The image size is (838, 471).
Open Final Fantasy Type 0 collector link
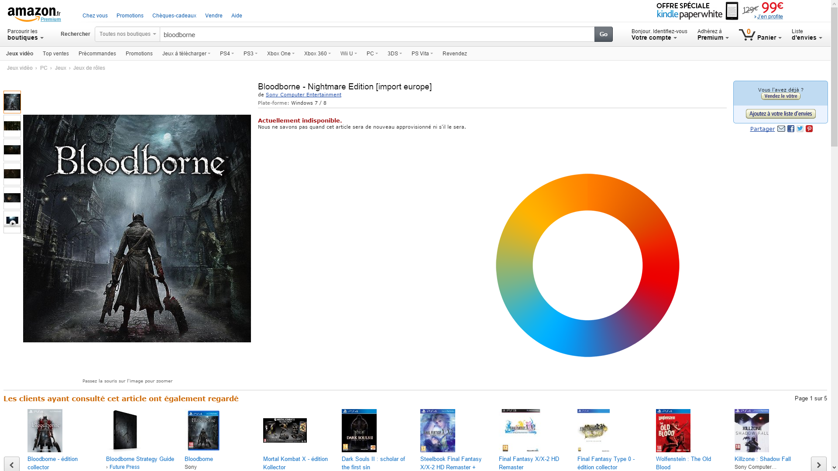coord(606,463)
